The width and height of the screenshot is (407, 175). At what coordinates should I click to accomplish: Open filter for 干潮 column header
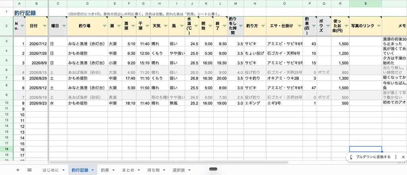pyautogui.click(x=147, y=26)
